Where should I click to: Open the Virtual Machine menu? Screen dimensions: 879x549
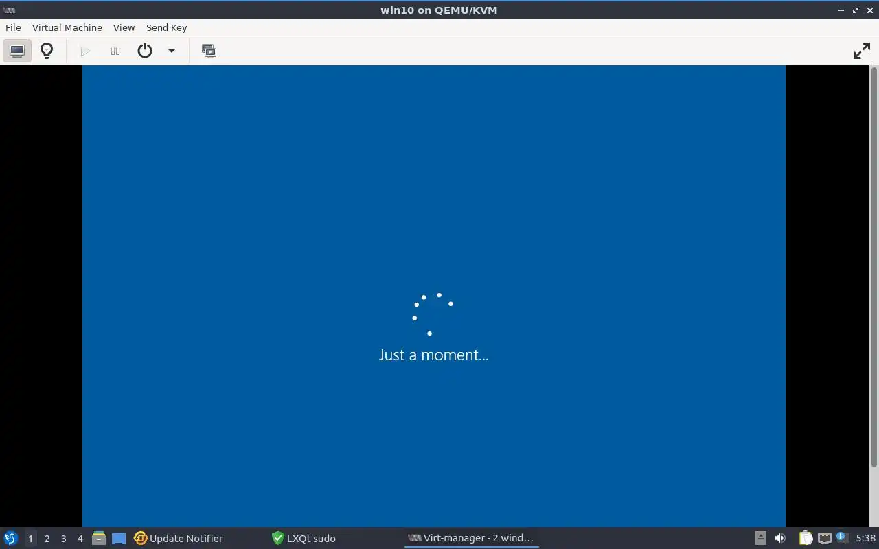click(67, 27)
